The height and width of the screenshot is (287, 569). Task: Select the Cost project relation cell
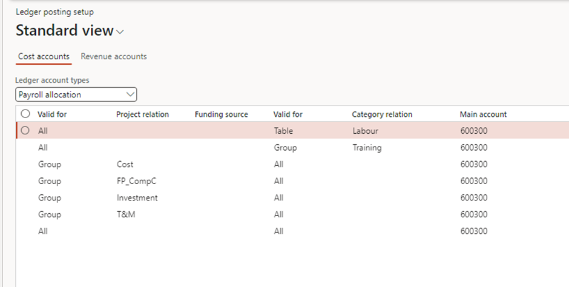tap(125, 164)
